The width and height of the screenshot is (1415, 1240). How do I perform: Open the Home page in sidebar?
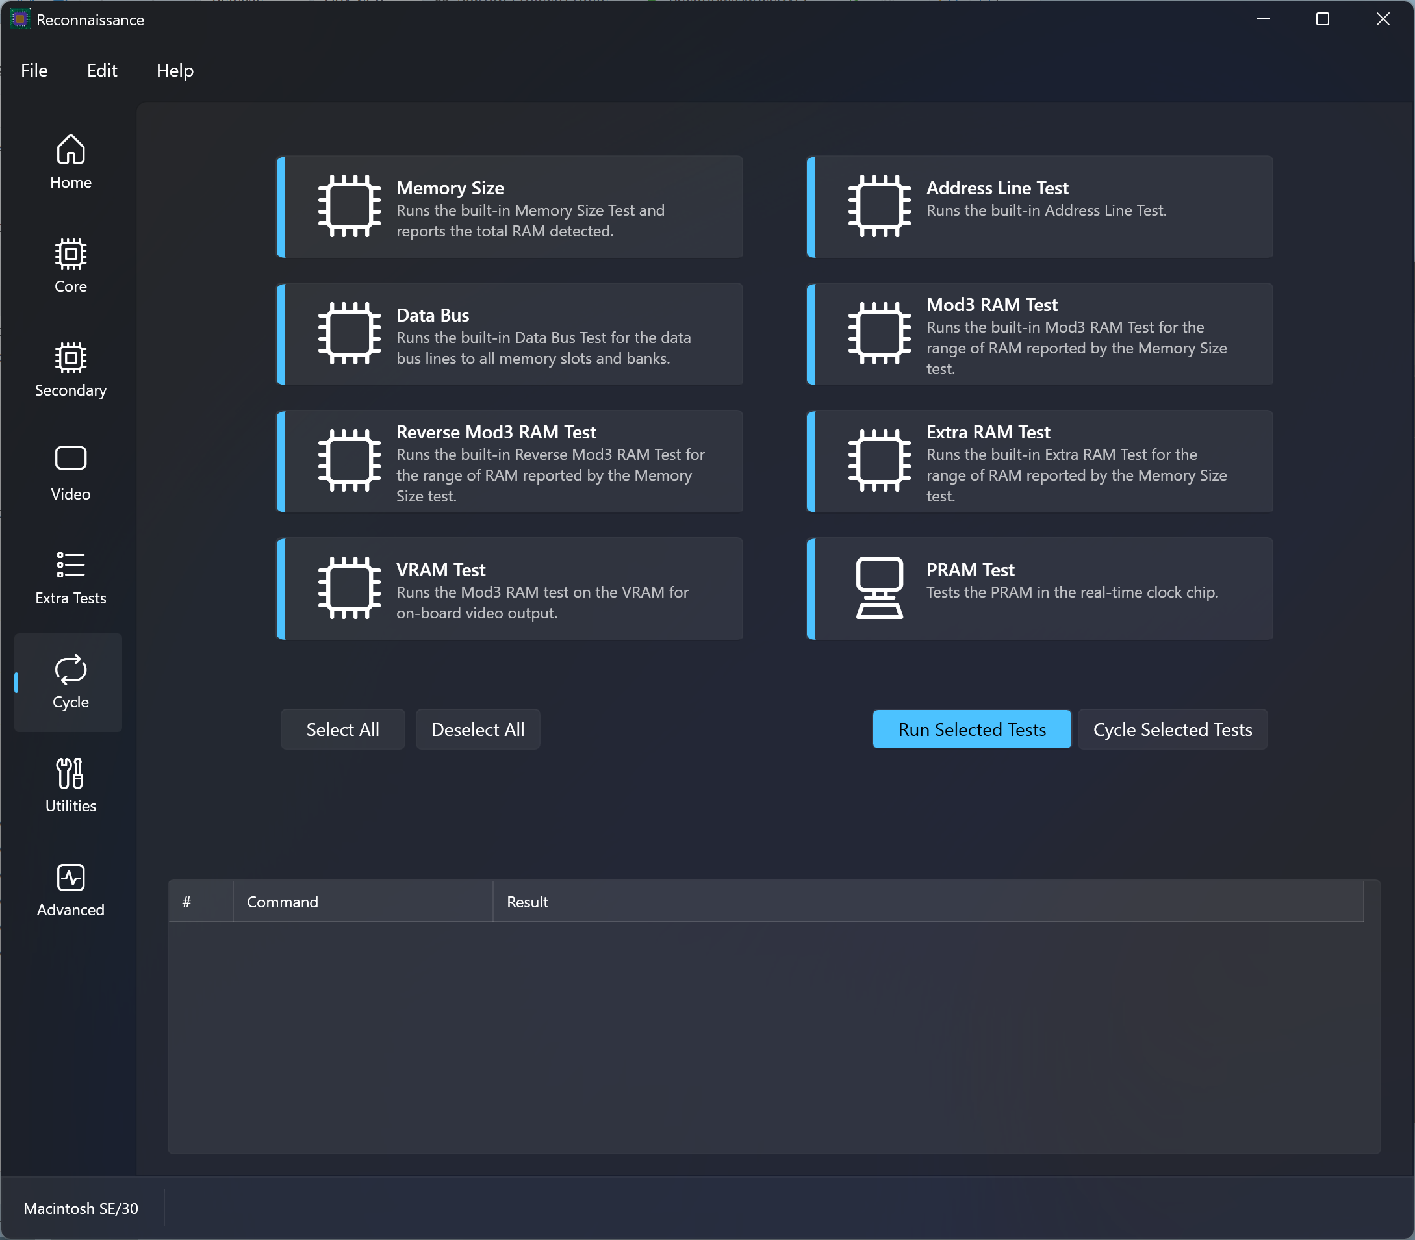pos(71,162)
